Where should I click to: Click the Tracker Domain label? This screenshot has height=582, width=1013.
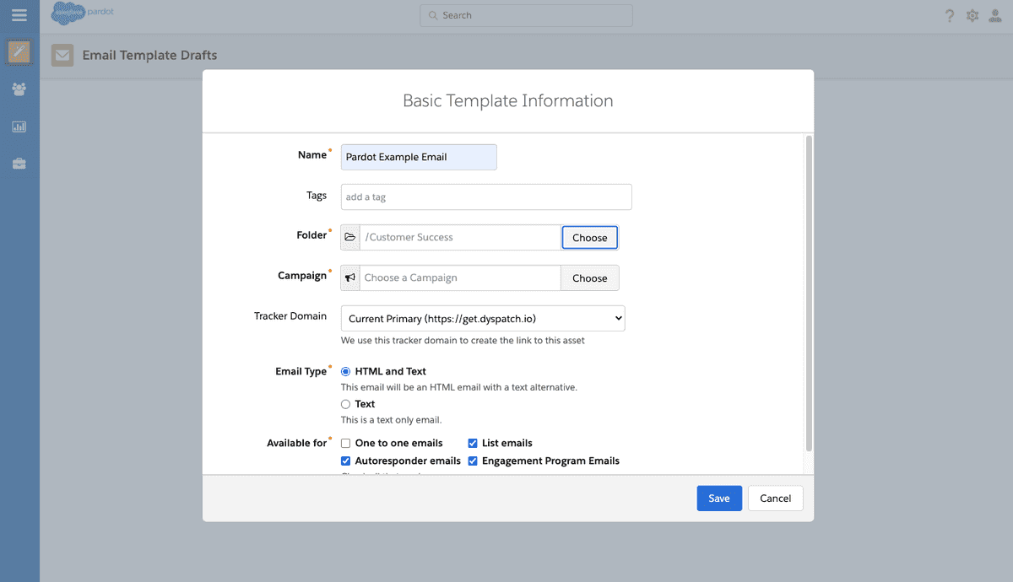tap(290, 316)
